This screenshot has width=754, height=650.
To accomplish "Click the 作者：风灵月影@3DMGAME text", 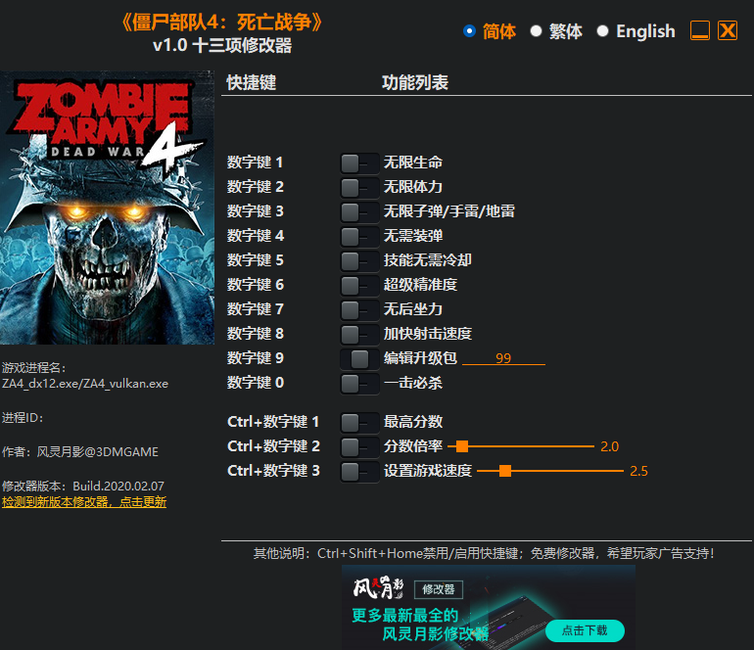I will 80,452.
